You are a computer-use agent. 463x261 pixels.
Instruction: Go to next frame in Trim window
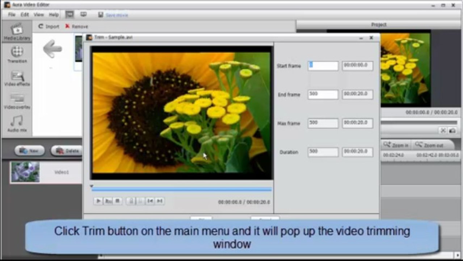(x=160, y=201)
